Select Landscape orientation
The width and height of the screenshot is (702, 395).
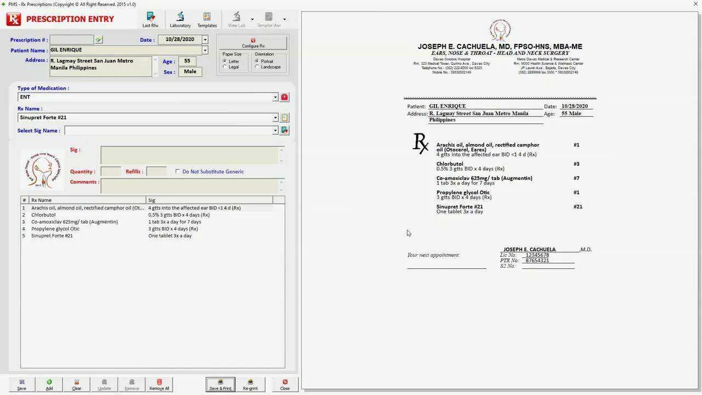coord(257,67)
